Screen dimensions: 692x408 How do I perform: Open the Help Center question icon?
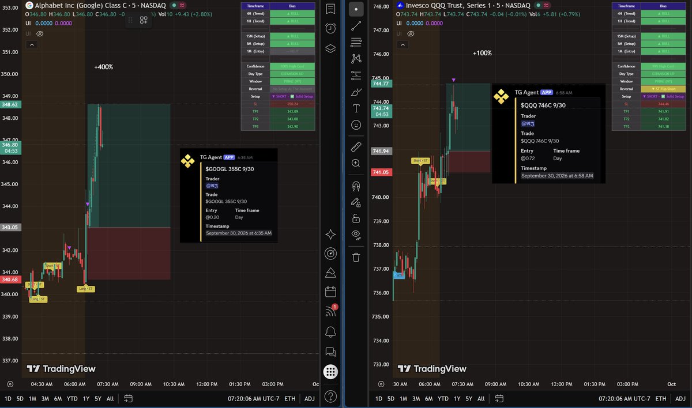coord(330,396)
